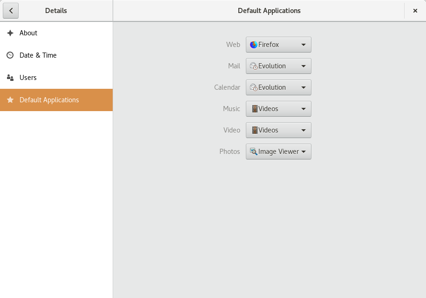Click the Music dropdown arrow
This screenshot has width=426, height=298.
(304, 109)
